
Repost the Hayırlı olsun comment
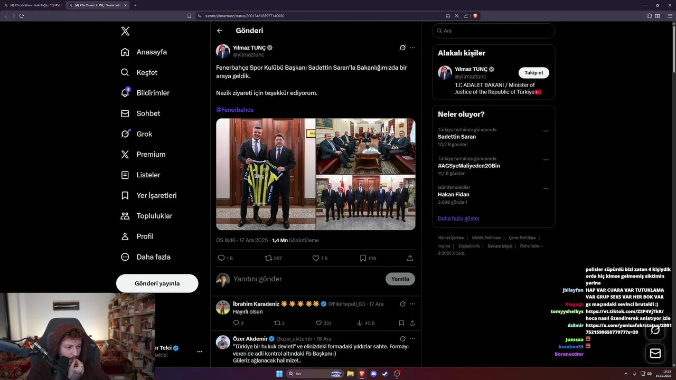pos(277,323)
